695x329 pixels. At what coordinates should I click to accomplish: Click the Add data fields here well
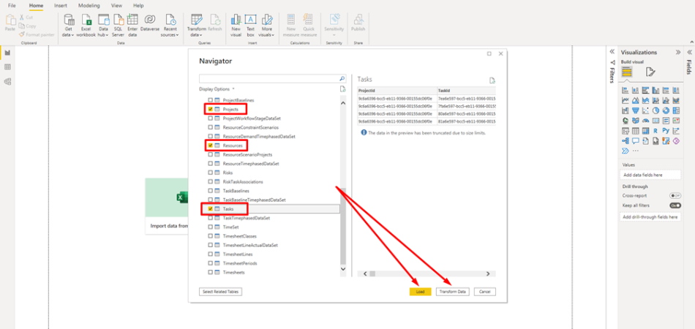[x=650, y=175]
